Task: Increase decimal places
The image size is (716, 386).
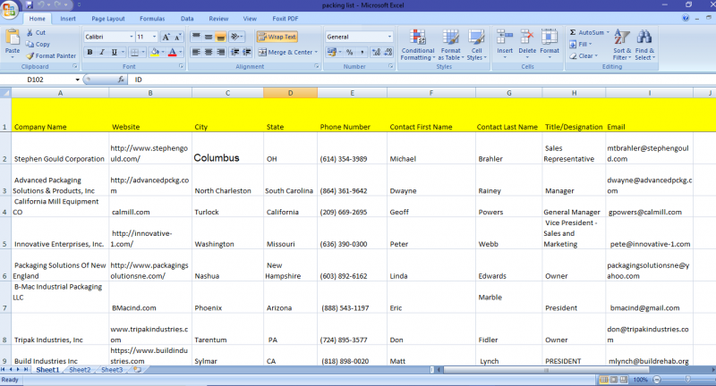Action: [376, 52]
